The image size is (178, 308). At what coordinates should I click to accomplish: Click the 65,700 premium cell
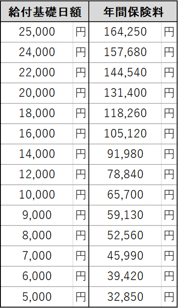125,195
